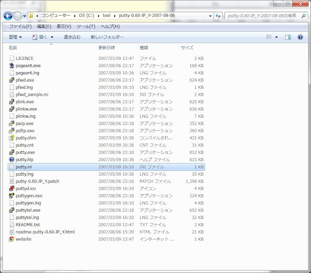Click the folder search input field
The width and height of the screenshot is (311, 273).
click(x=262, y=16)
